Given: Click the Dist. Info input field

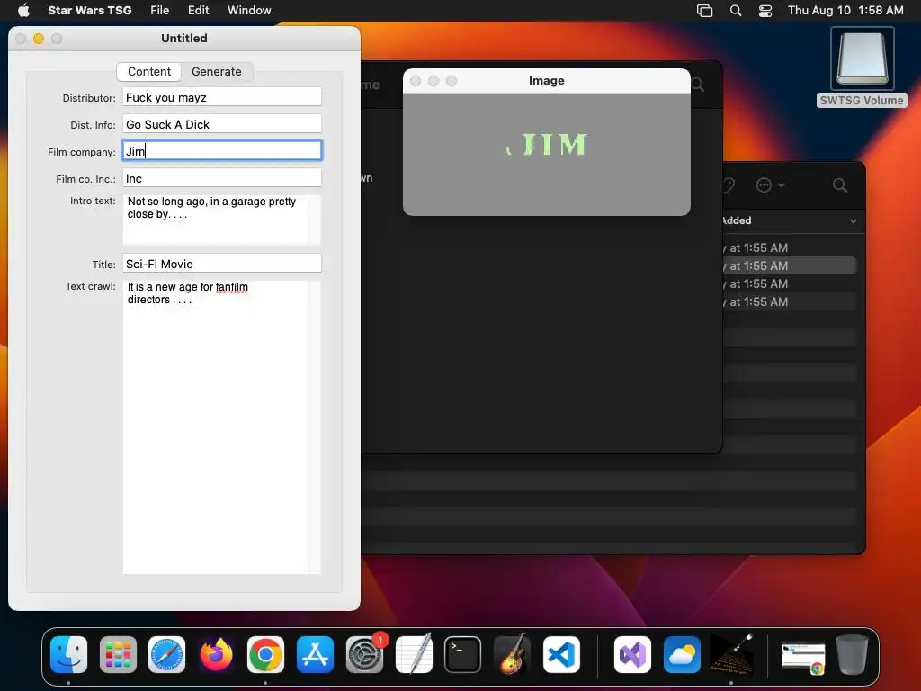Looking at the screenshot, I should point(222,124).
